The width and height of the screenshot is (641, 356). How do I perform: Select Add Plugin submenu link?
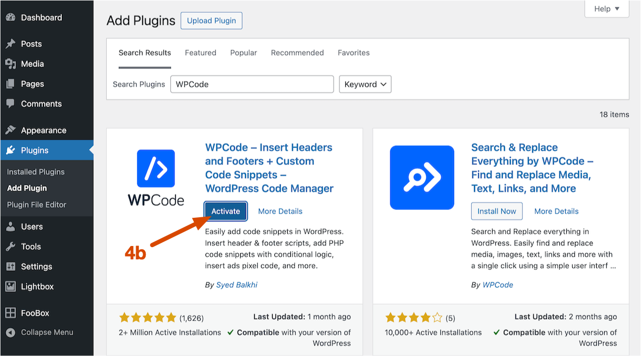27,188
